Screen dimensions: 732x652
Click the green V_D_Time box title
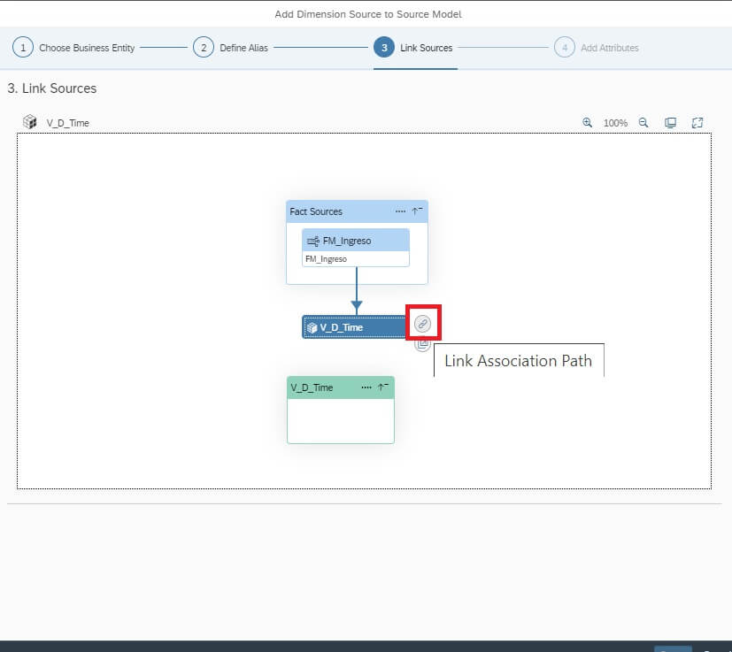[312, 387]
